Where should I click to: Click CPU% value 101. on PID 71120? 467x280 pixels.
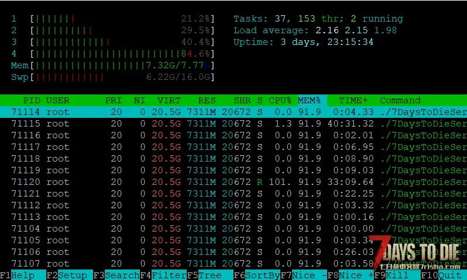pyautogui.click(x=280, y=182)
